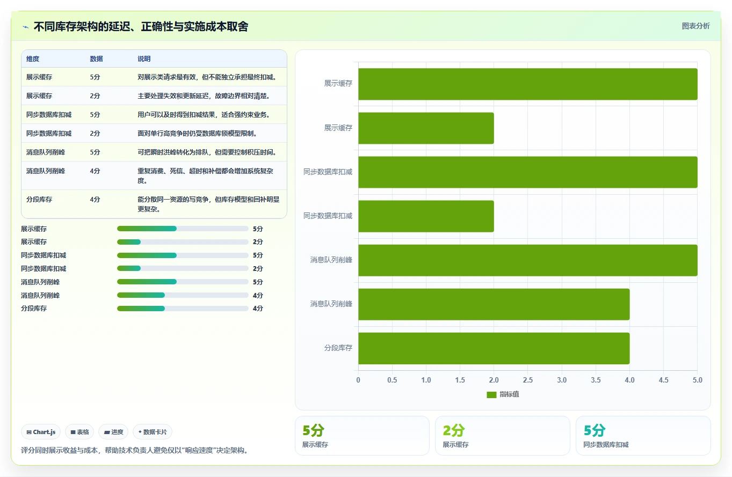732x477 pixels.
Task: Click the 数据 column header
Action: [x=96, y=59]
